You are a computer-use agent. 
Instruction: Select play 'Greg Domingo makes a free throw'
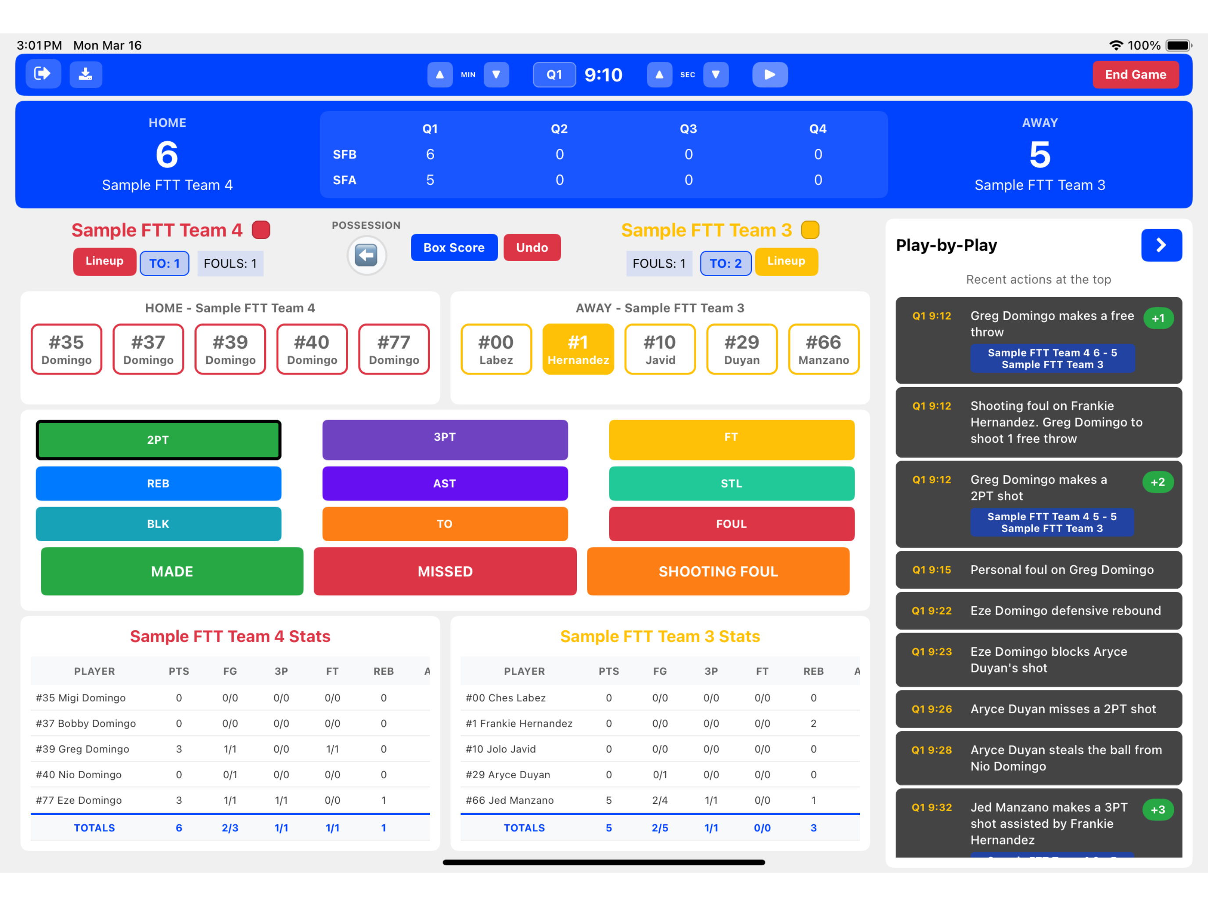(x=1039, y=340)
